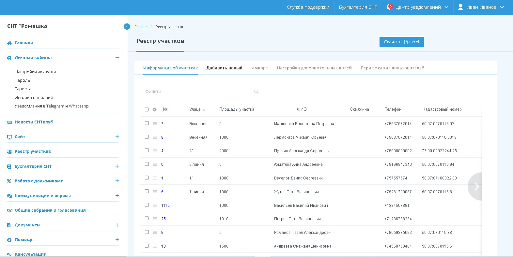Check the box for Ахматова Анна Андреевна
Image resolution: width=513 pixels, height=257 pixels.
(147, 164)
